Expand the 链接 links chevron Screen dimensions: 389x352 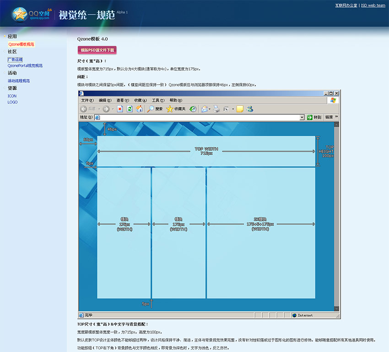(336, 117)
